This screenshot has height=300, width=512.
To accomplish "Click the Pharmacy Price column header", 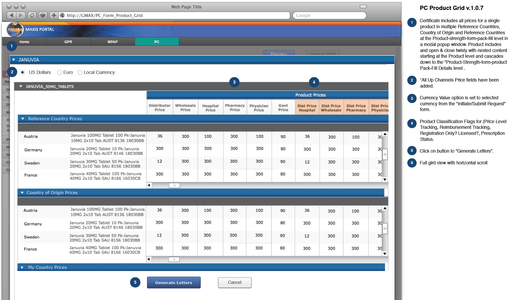I will (x=235, y=107).
